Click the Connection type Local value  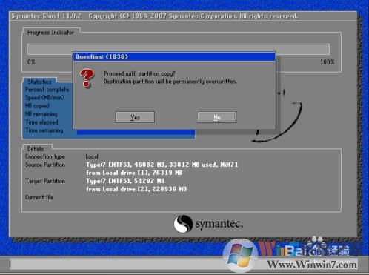click(92, 156)
